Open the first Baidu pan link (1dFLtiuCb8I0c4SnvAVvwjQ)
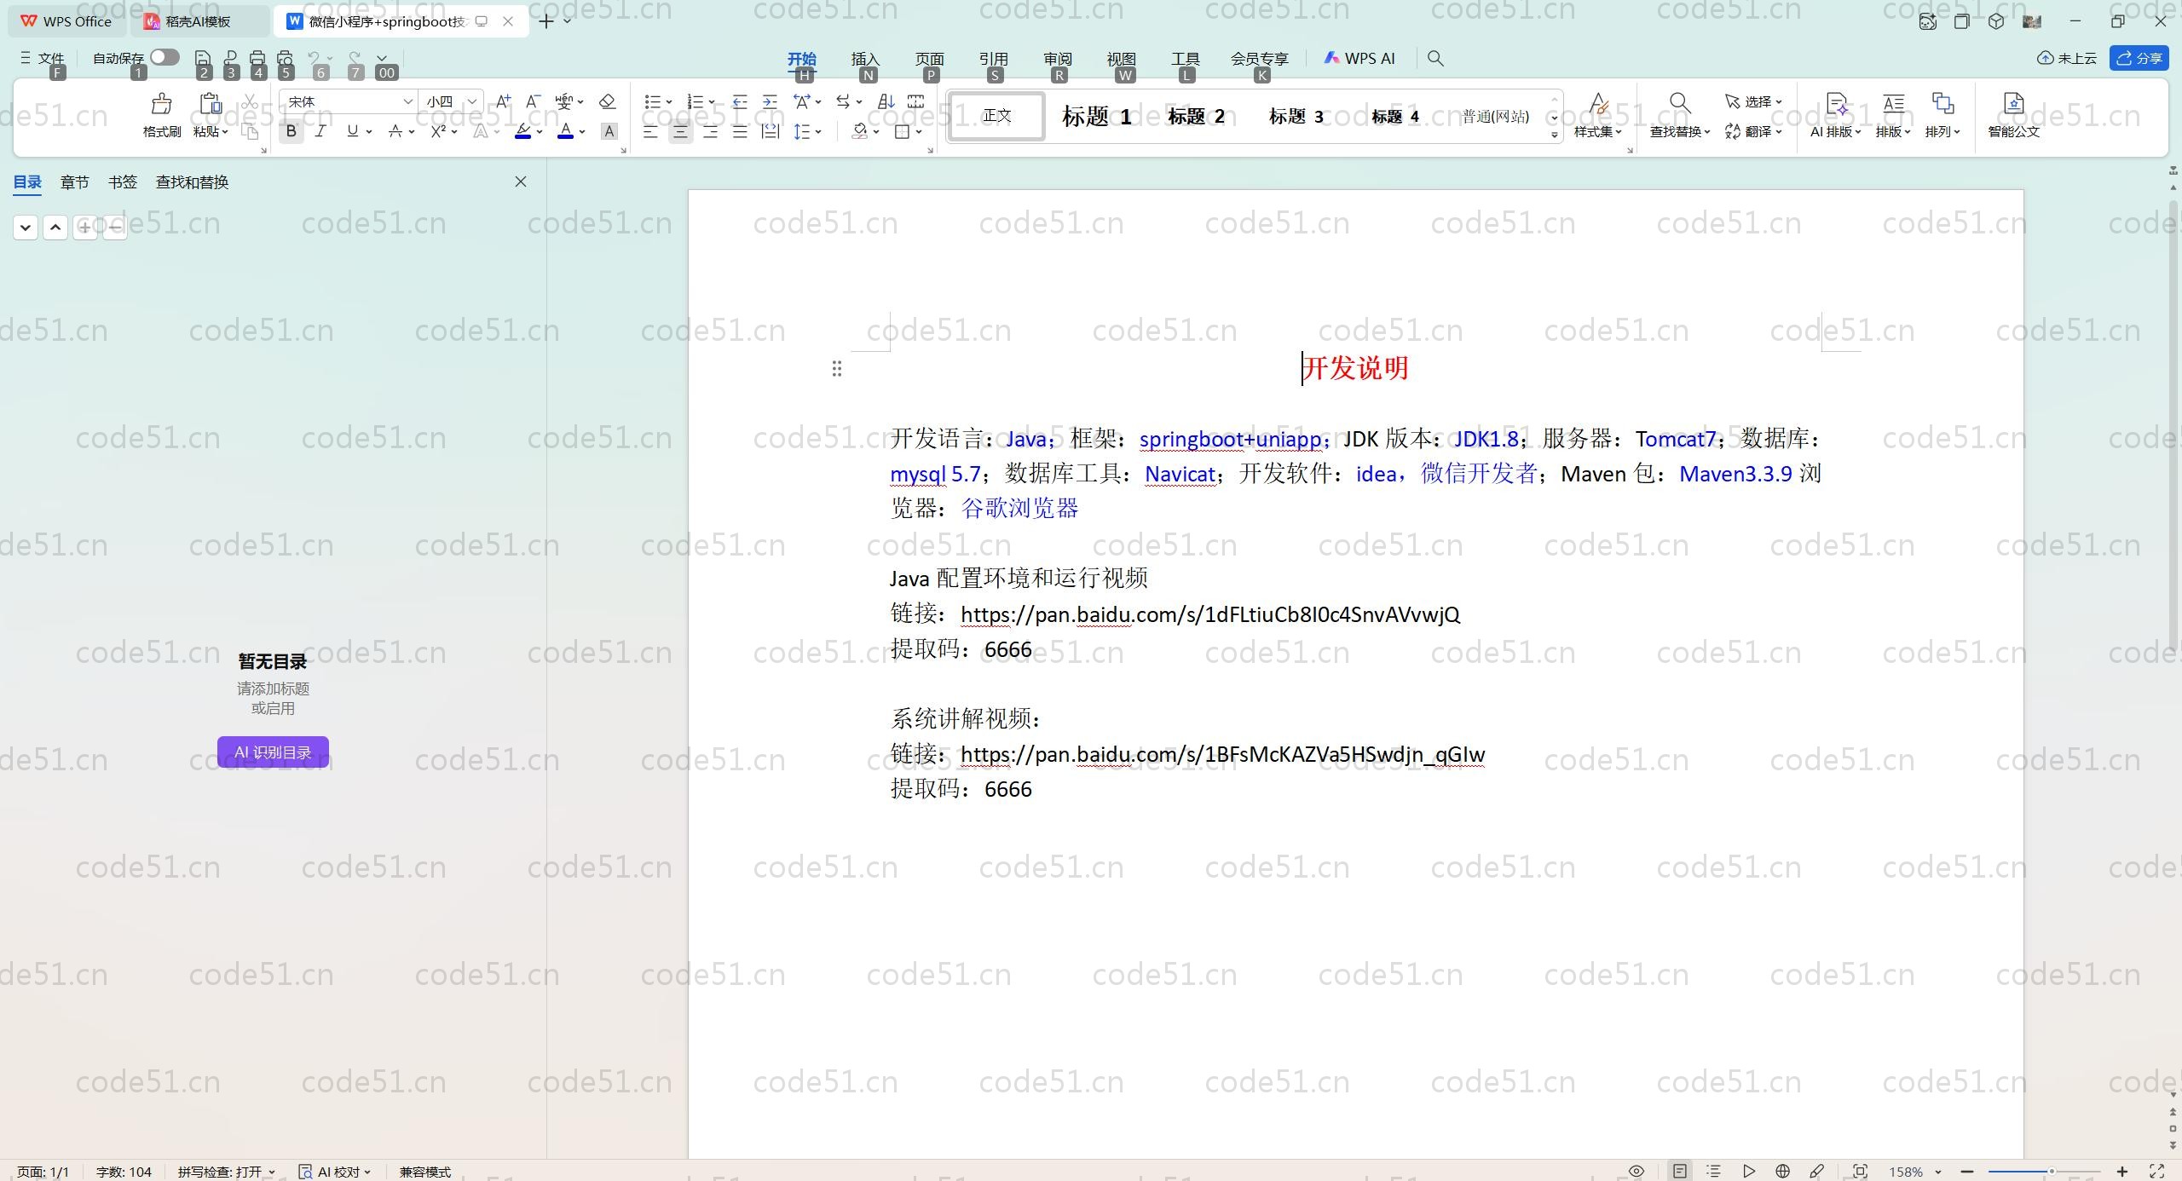 [1209, 614]
